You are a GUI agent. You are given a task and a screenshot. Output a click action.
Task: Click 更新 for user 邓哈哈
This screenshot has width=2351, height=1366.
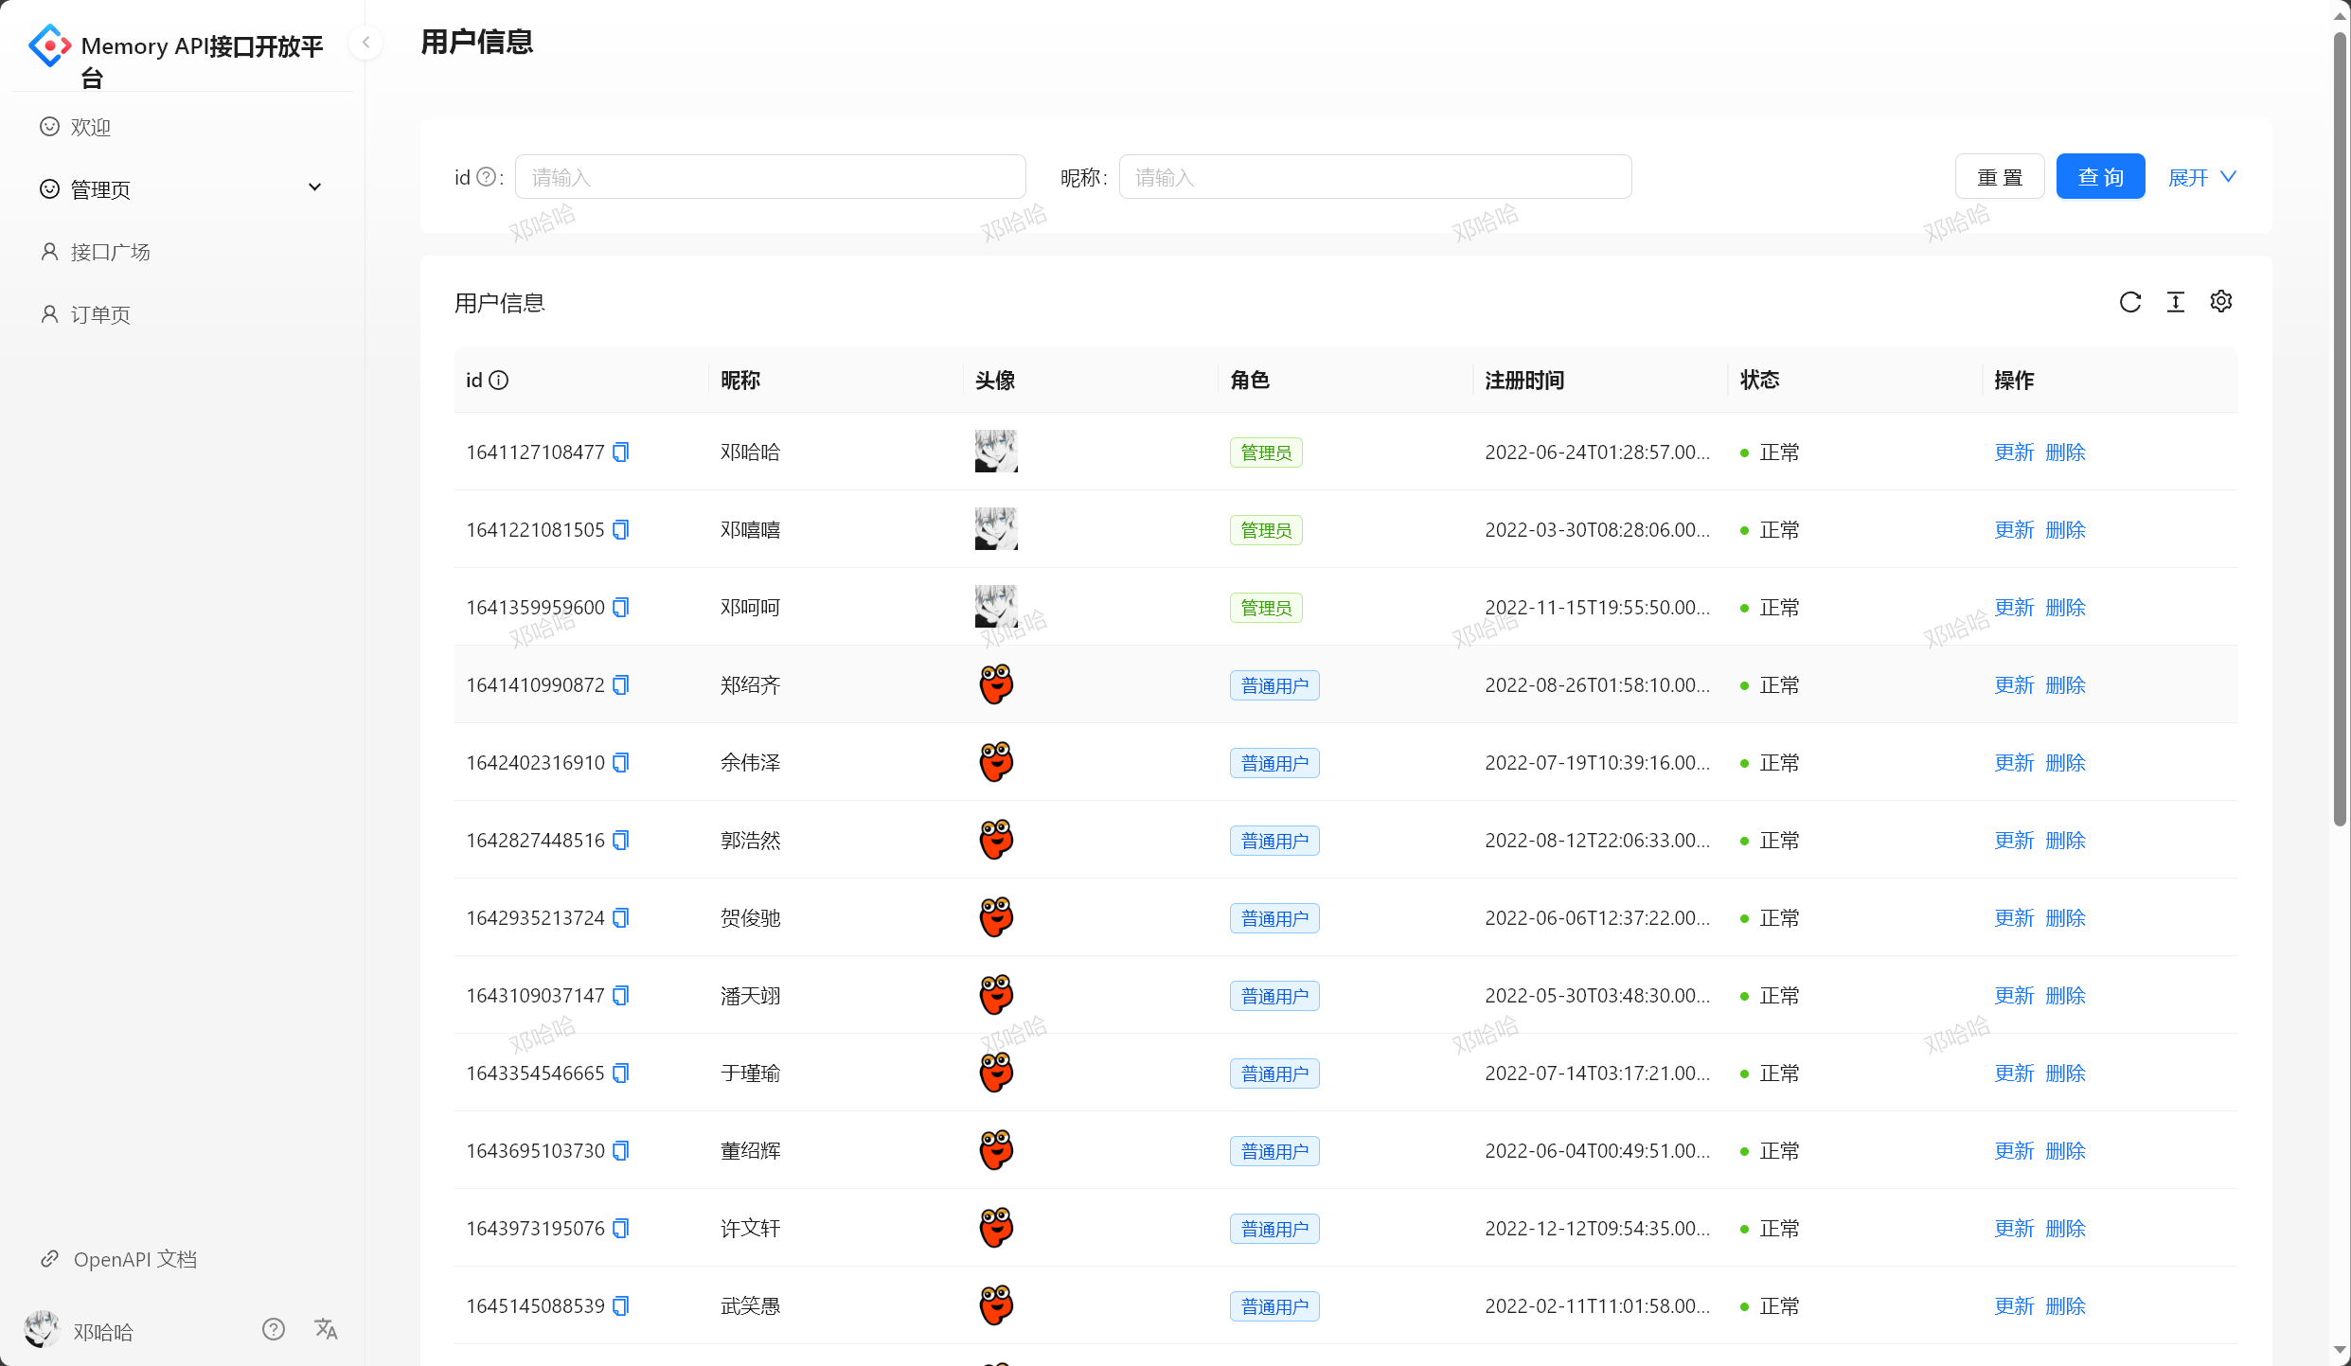(2014, 452)
